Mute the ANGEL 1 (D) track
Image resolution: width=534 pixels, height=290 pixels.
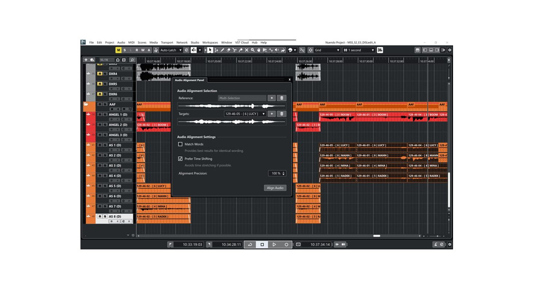pos(100,114)
